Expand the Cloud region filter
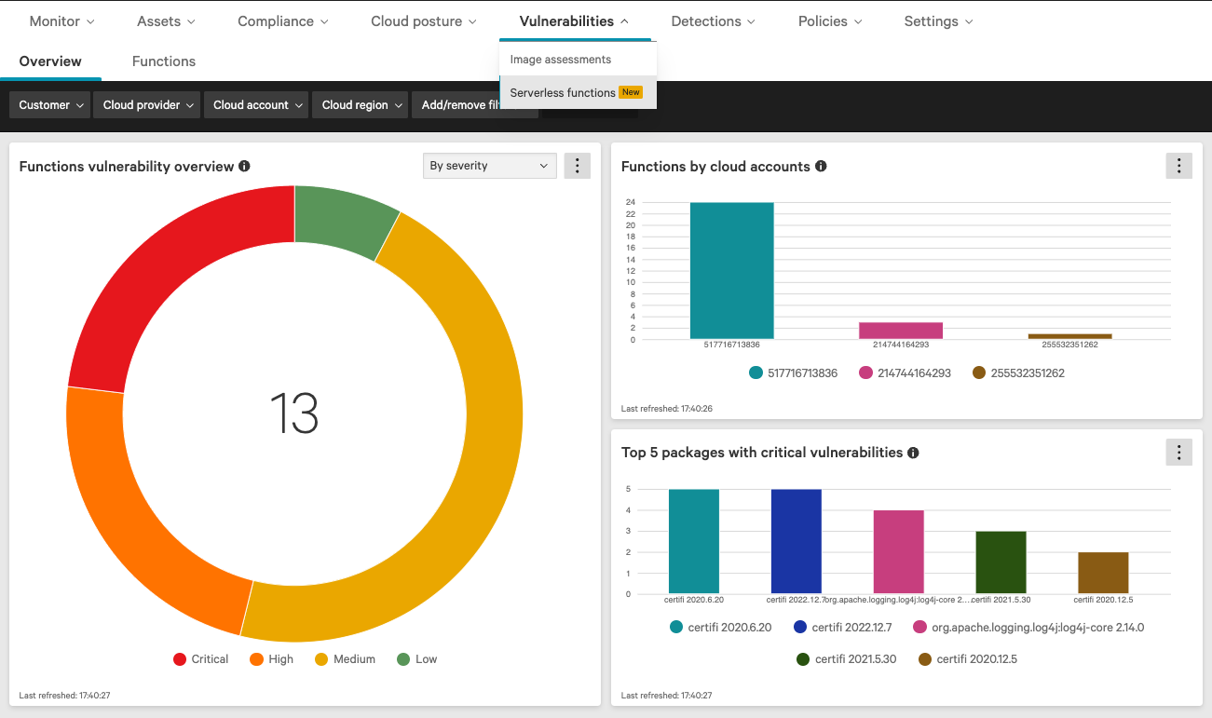Screen dimensions: 1212x718 [x=360, y=104]
